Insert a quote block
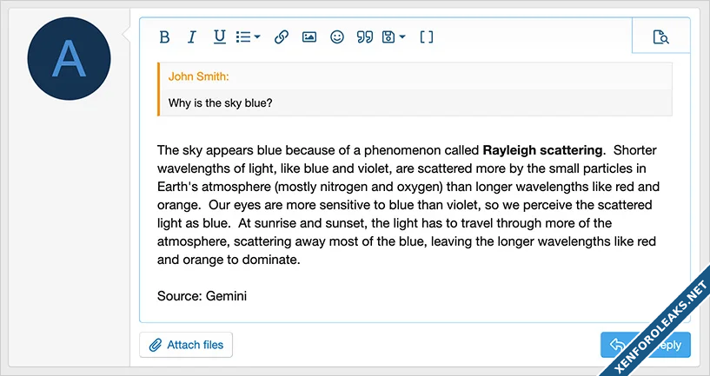Screen dimensions: 710x376 (x=365, y=37)
